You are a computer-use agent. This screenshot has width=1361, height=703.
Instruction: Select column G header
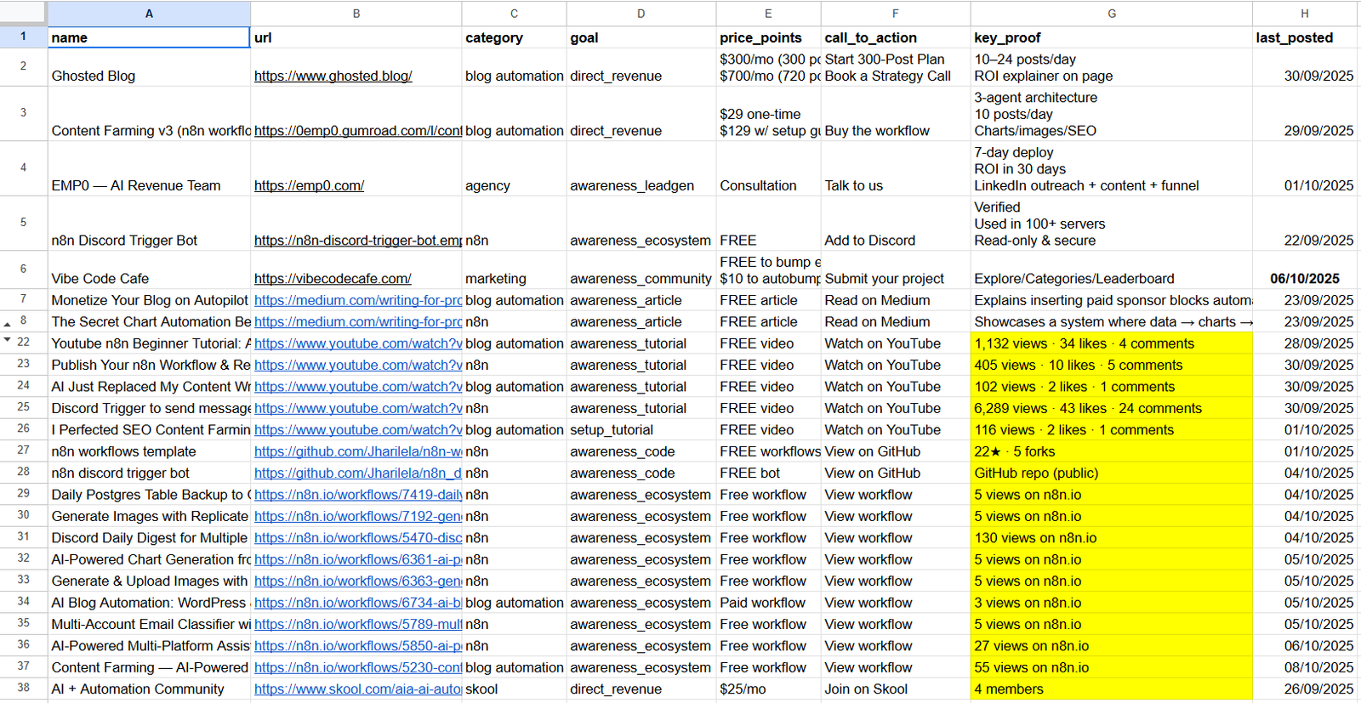pyautogui.click(x=1111, y=14)
